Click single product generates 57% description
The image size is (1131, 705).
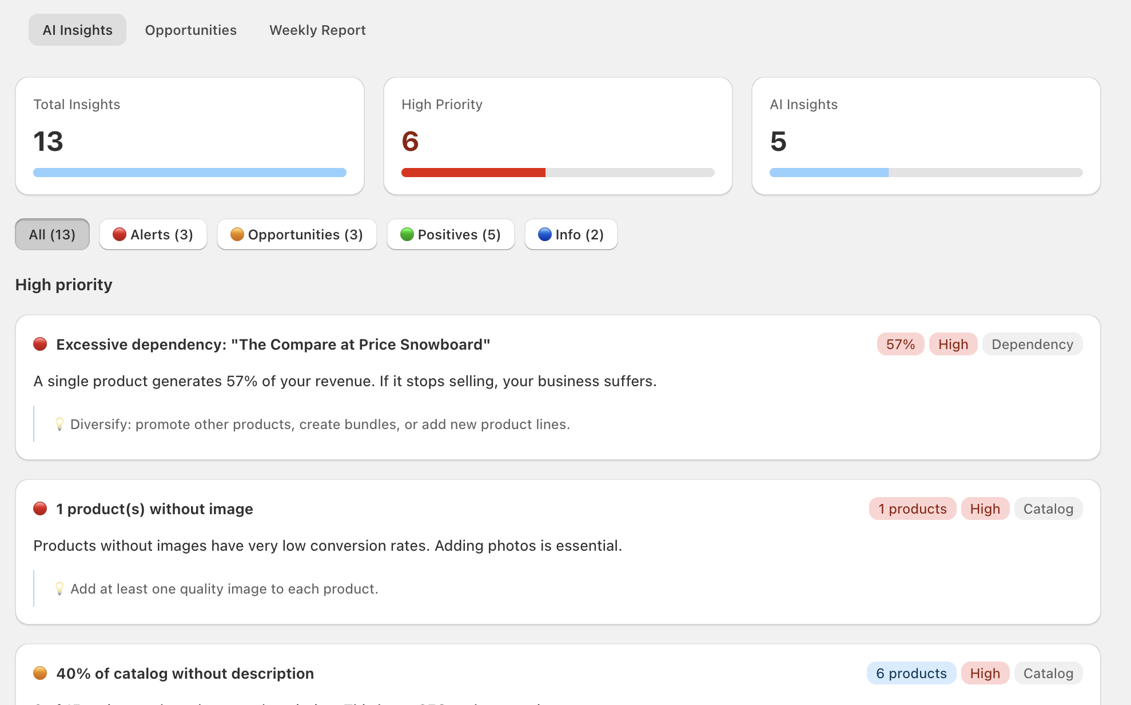point(345,381)
